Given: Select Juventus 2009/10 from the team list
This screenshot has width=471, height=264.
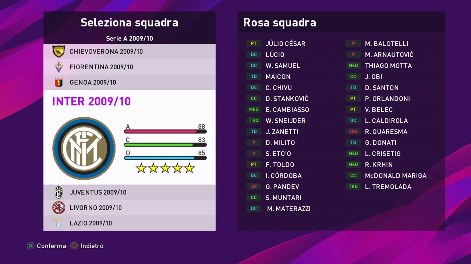Looking at the screenshot, I should [x=98, y=192].
